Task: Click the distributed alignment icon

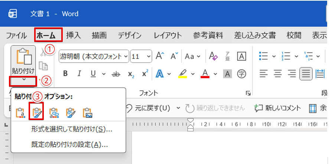Action: pos(320,74)
